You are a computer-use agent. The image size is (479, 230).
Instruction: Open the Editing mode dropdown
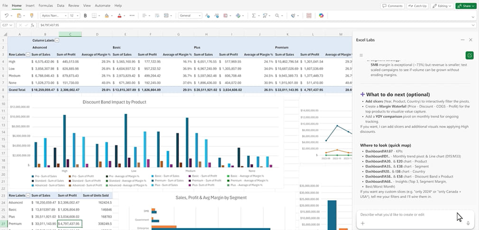(x=442, y=6)
